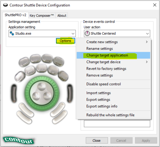Image resolution: width=160 pixels, height=147 pixels.
Task: Click the Change target device submenu arrow
Action: 147,62
